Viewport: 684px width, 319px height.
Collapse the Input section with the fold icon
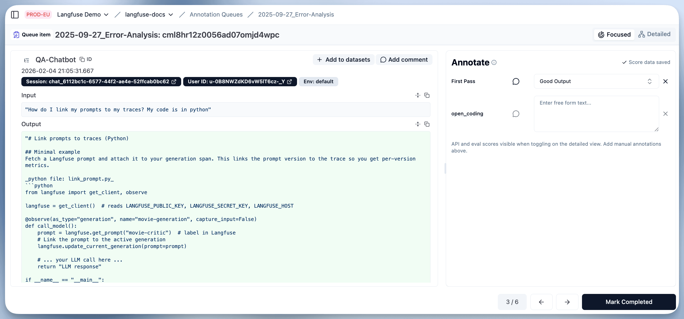coord(418,95)
